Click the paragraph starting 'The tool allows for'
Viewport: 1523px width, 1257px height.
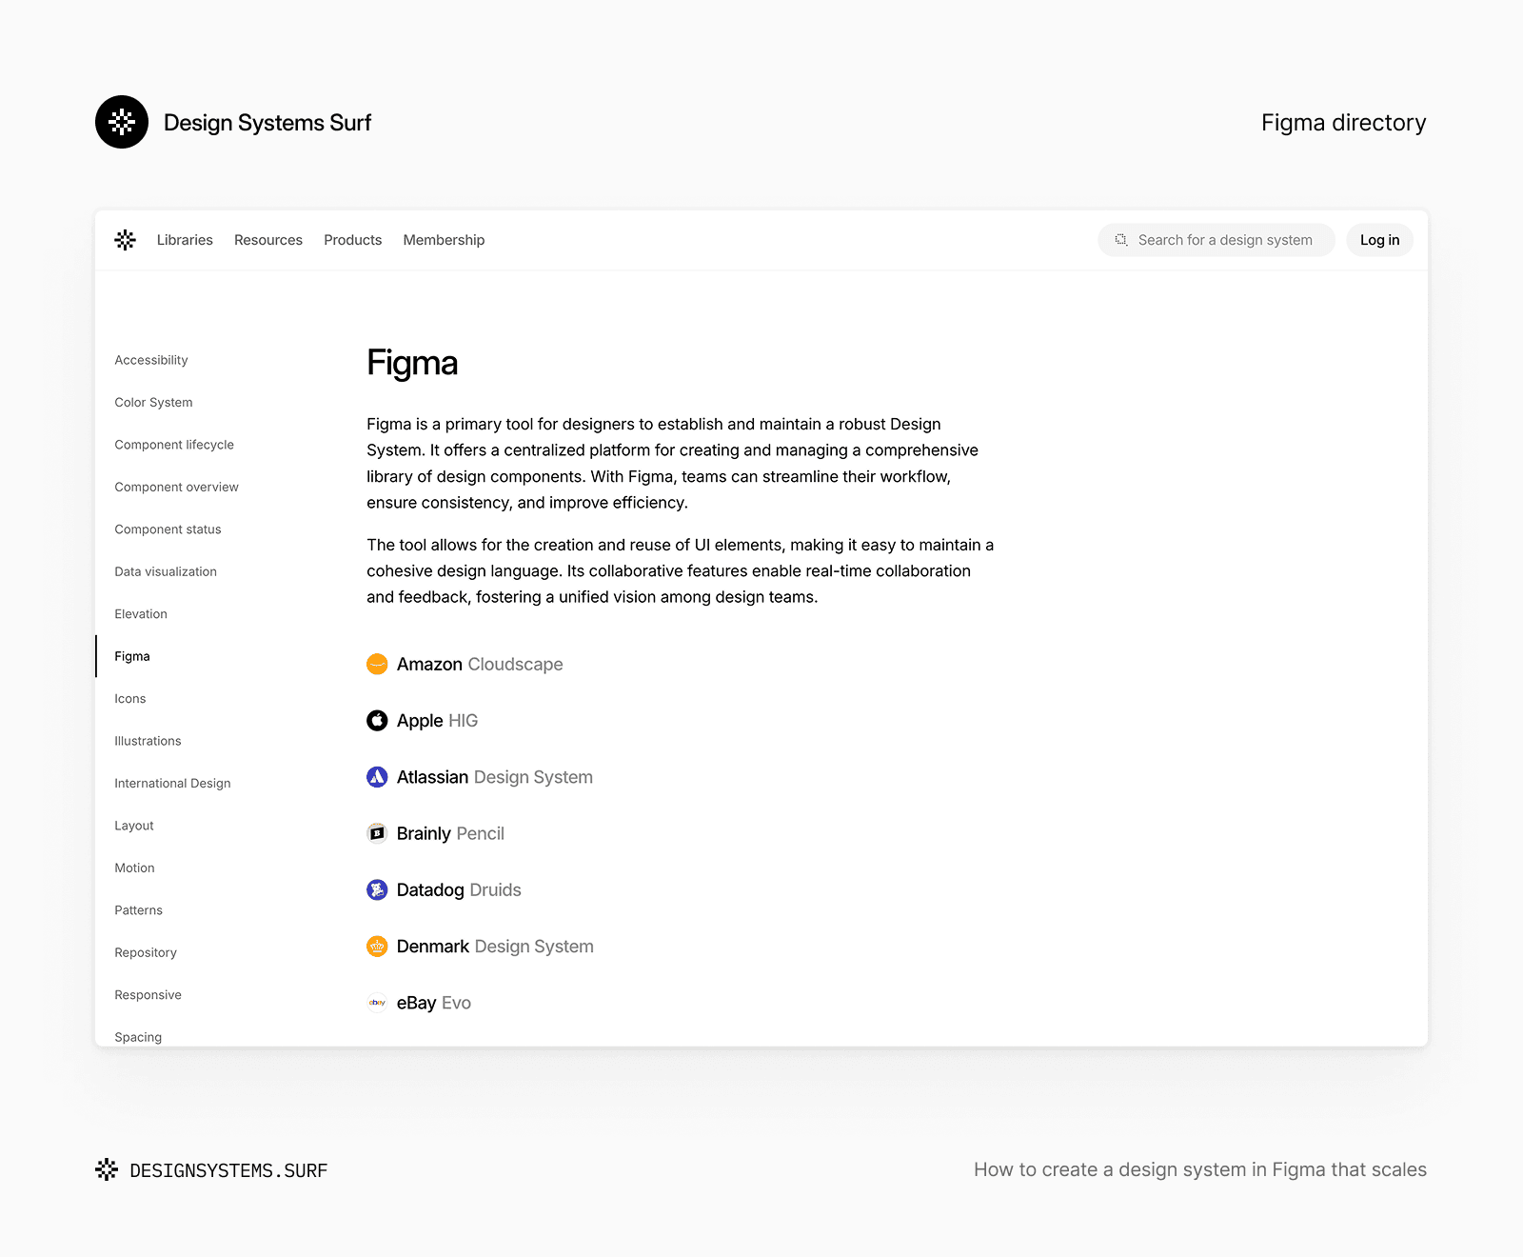click(x=681, y=570)
